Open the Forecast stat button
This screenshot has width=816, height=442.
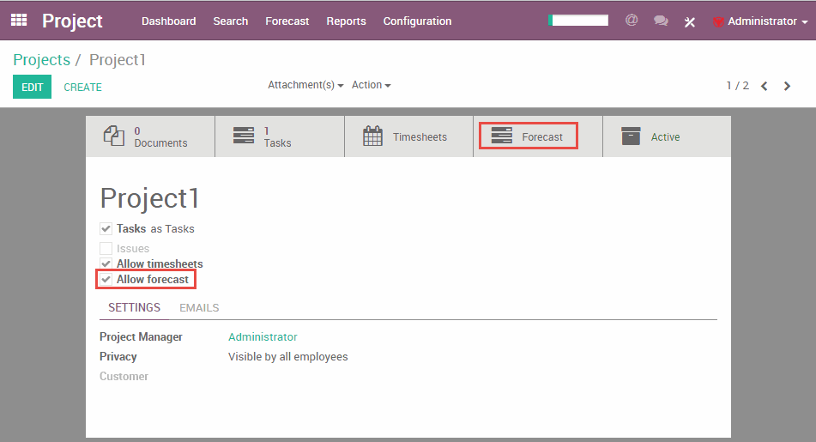pyautogui.click(x=529, y=136)
